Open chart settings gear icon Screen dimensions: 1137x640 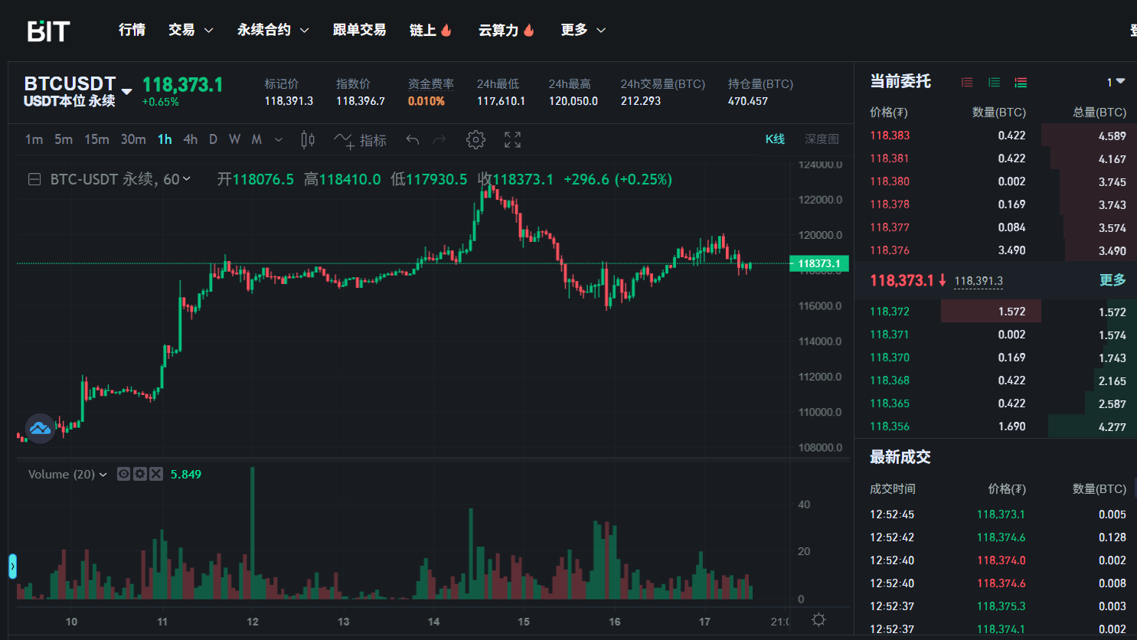[475, 139]
